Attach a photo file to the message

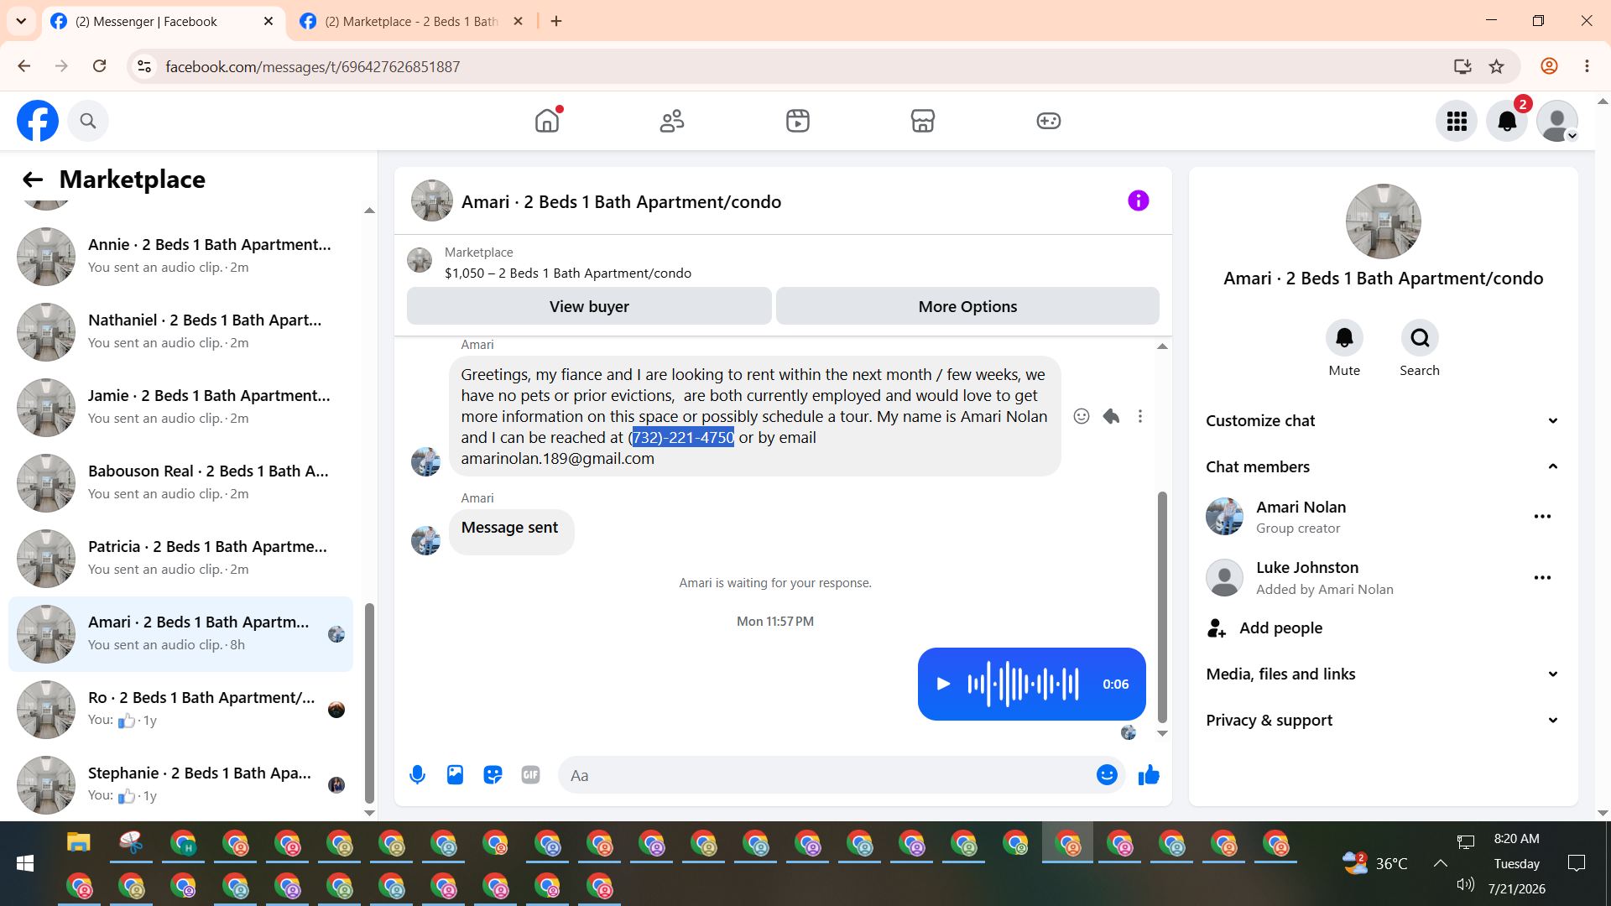(x=455, y=775)
